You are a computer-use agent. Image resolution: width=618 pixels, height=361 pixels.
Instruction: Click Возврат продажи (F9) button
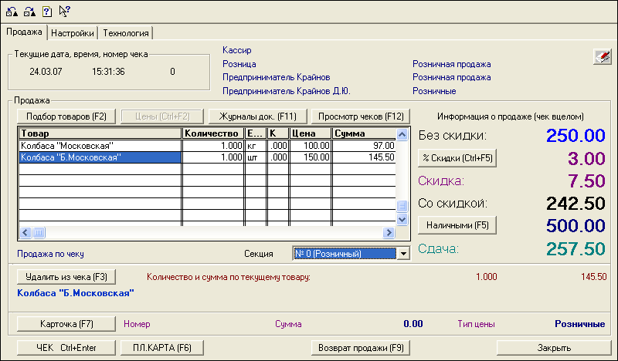[x=361, y=348]
